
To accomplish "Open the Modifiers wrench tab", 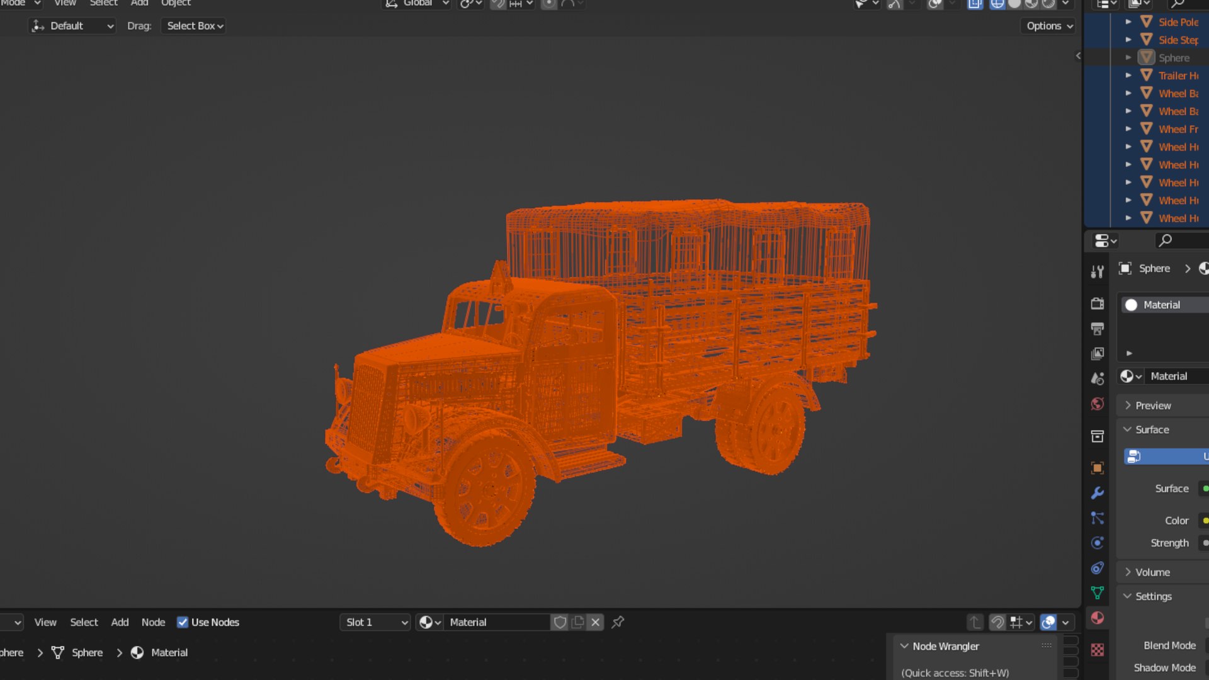I will click(1097, 493).
